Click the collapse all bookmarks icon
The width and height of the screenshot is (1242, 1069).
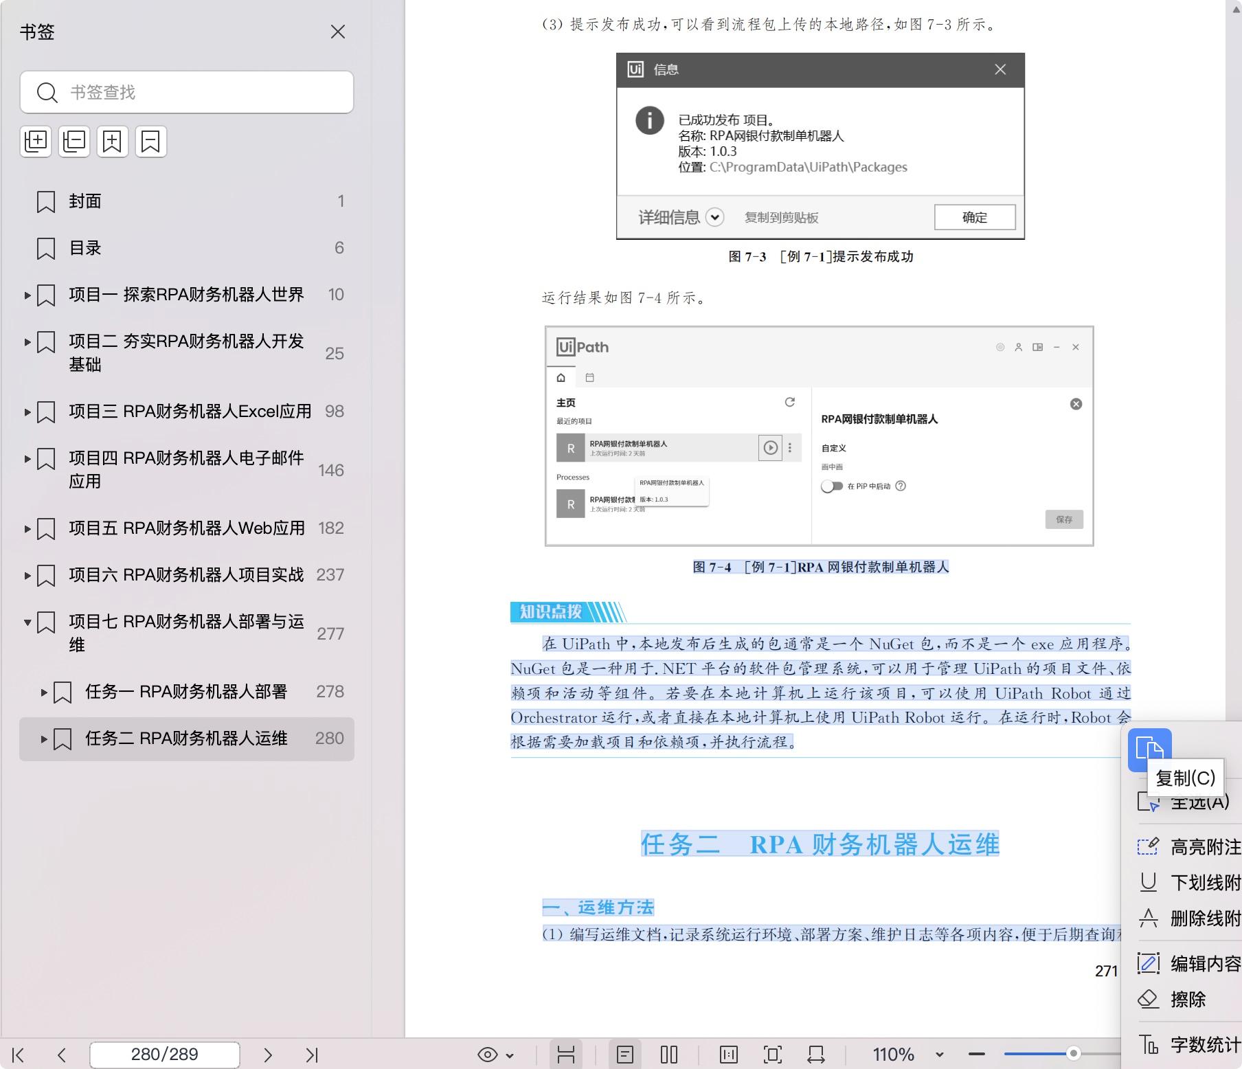pyautogui.click(x=74, y=142)
